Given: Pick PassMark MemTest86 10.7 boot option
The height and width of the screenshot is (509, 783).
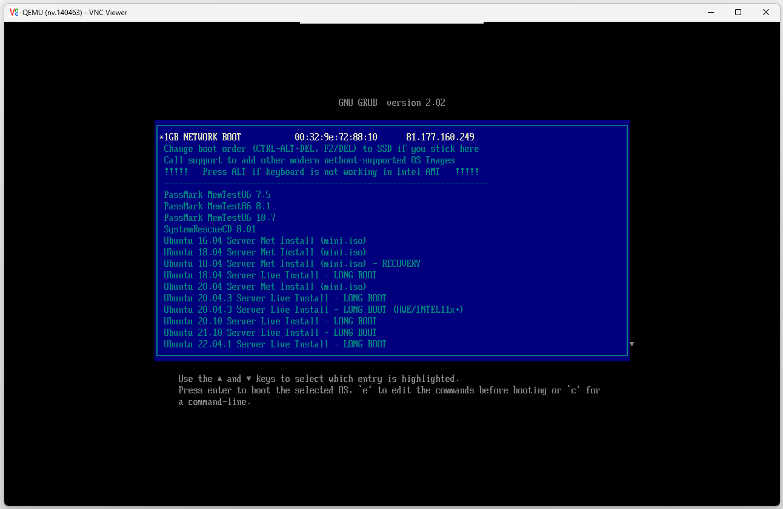Looking at the screenshot, I should click(219, 218).
